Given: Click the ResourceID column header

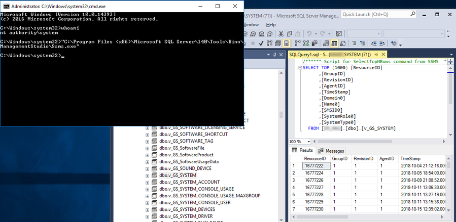Looking at the screenshot, I should click(317, 158).
